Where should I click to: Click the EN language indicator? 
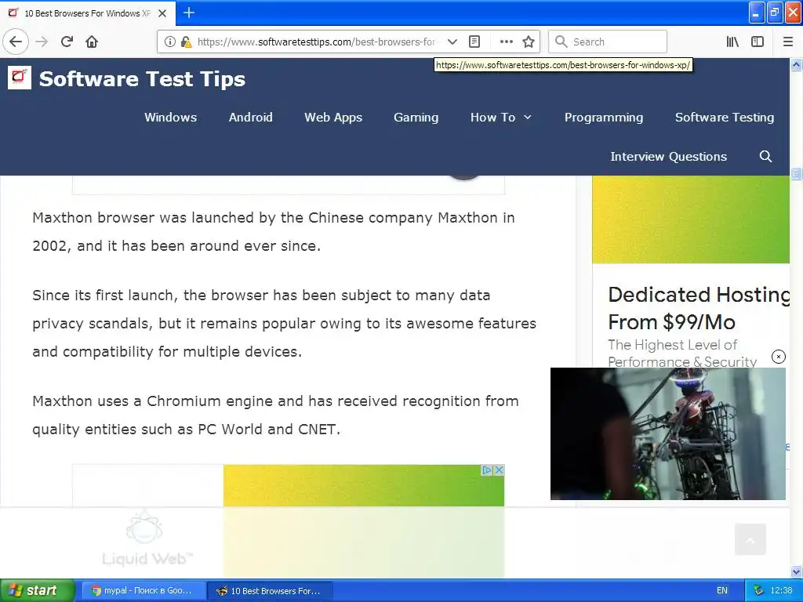[x=722, y=590]
